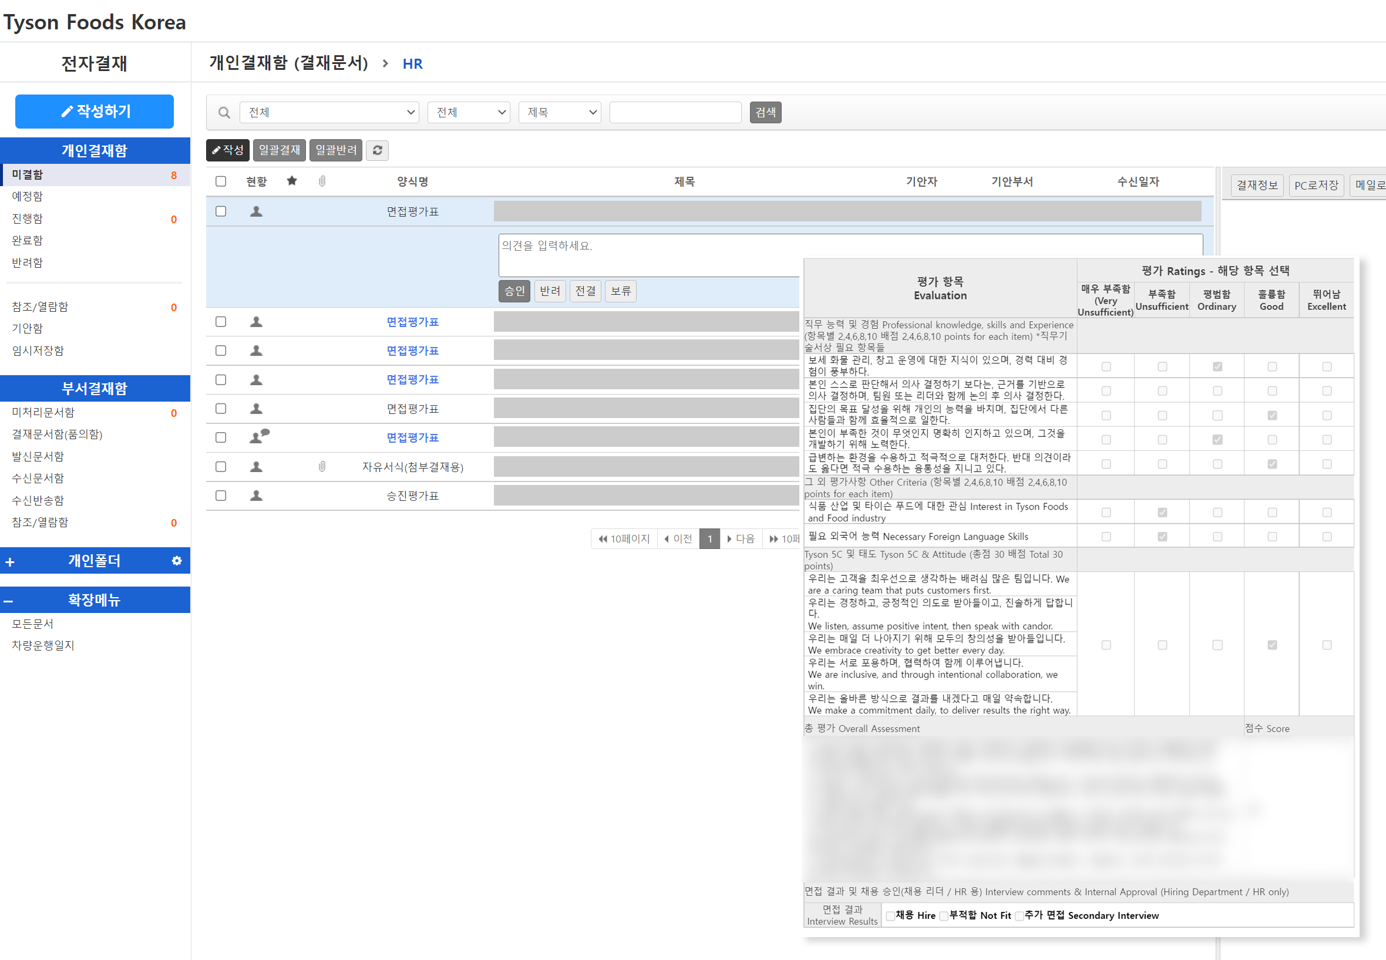Click the paperclip attachment header icon

322,181
